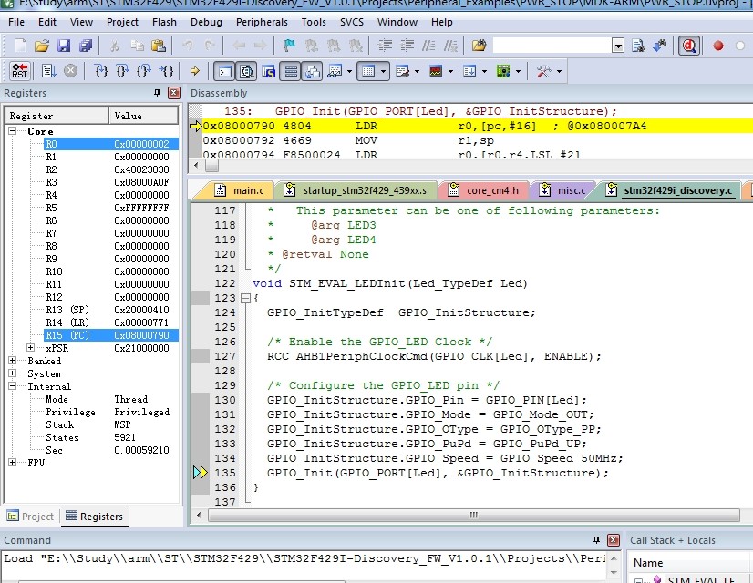Switch to the Project panel tab
753x583 pixels.
click(x=30, y=517)
